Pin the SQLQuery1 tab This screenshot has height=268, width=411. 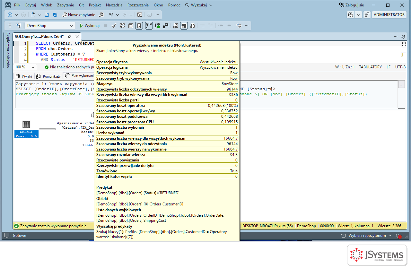(69, 37)
